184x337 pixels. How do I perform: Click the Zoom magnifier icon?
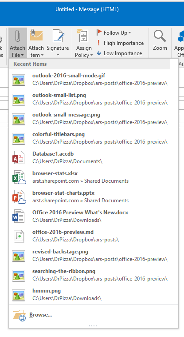point(160,36)
